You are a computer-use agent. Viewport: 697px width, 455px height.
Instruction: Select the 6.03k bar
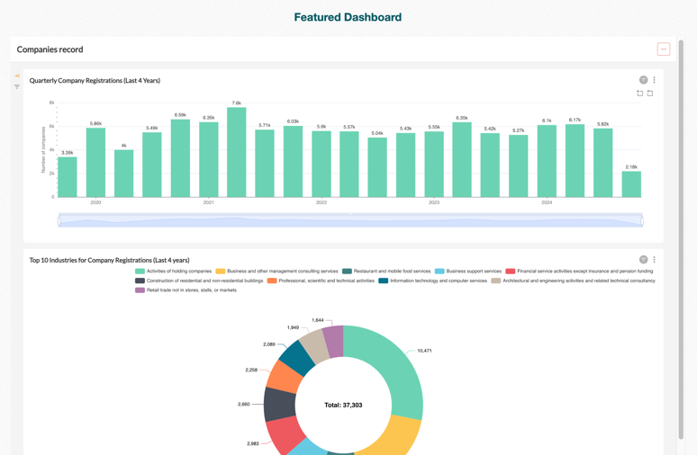coord(293,162)
